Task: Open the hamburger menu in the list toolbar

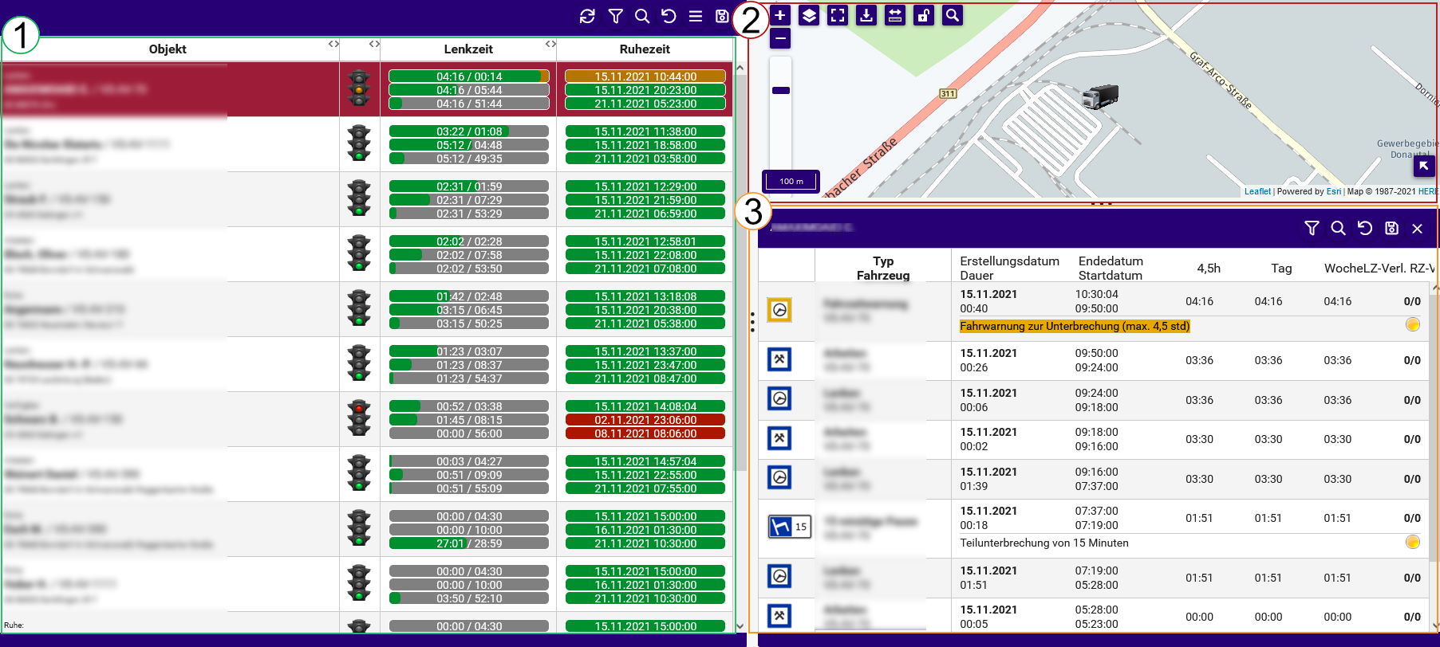Action: [x=696, y=16]
